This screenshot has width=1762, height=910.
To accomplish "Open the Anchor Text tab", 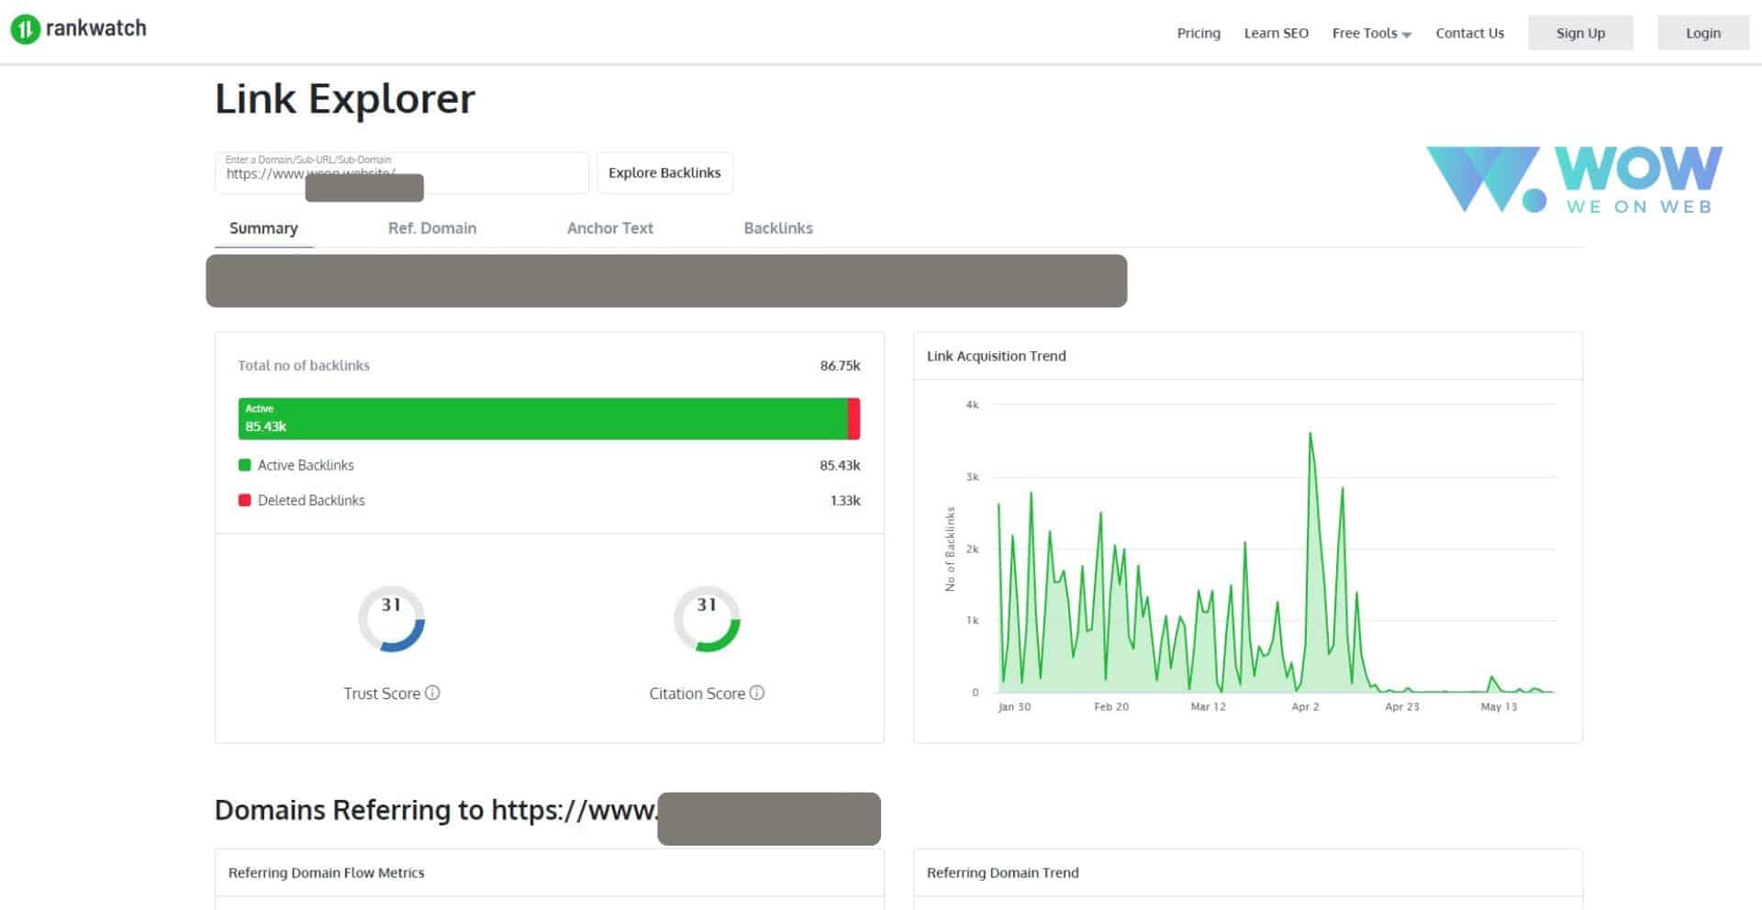I will click(609, 227).
